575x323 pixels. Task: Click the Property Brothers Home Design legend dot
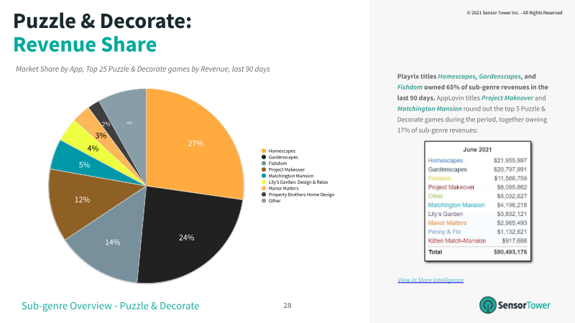[x=264, y=195]
